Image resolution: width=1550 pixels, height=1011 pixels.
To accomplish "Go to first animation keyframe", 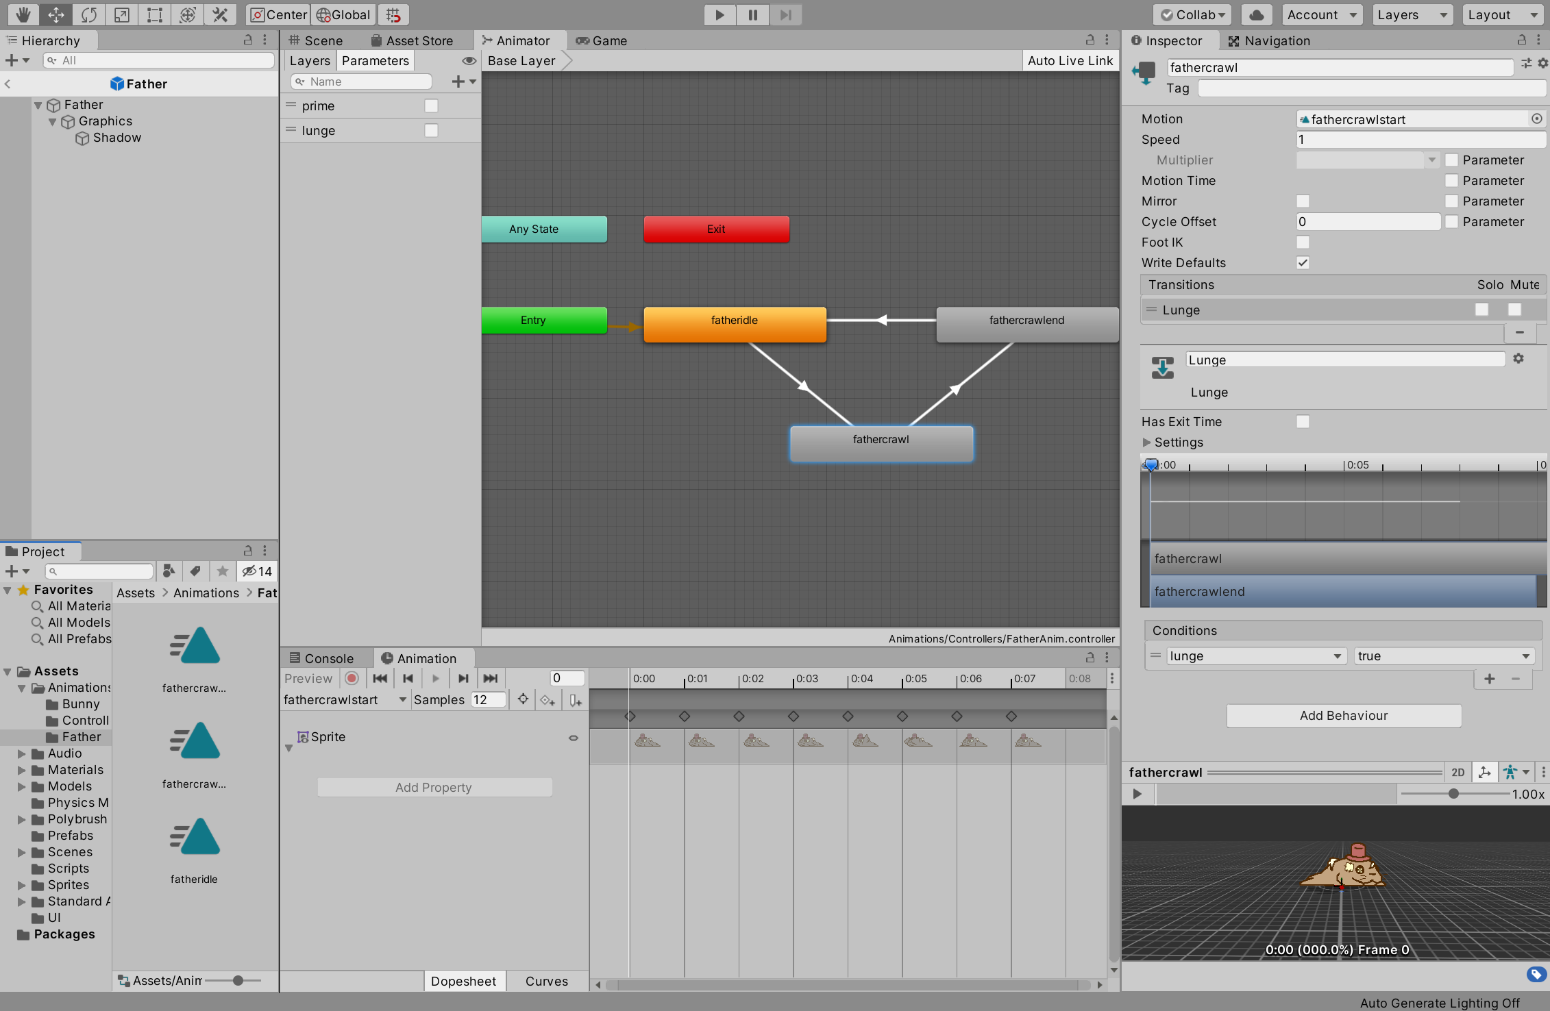I will 380,678.
